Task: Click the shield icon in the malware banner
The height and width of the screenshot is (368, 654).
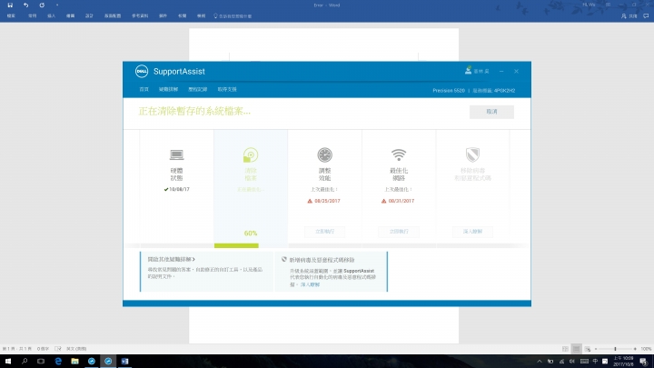Action: pos(284,260)
